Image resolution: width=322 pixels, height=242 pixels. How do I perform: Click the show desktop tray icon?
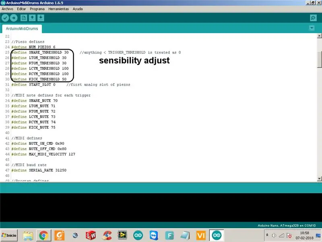pyautogui.click(x=318, y=235)
